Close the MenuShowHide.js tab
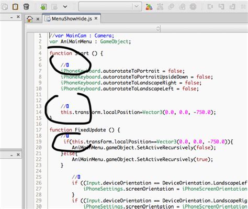 click(x=96, y=18)
